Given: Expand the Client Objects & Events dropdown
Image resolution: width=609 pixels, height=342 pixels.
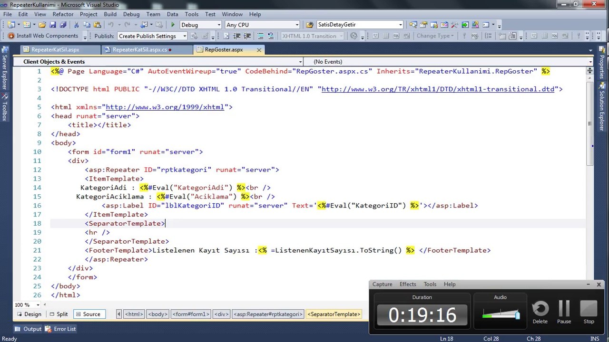Looking at the screenshot, I should click(300, 62).
